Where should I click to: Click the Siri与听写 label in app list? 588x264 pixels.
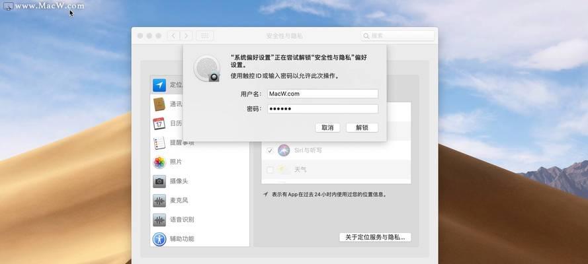[308, 150]
